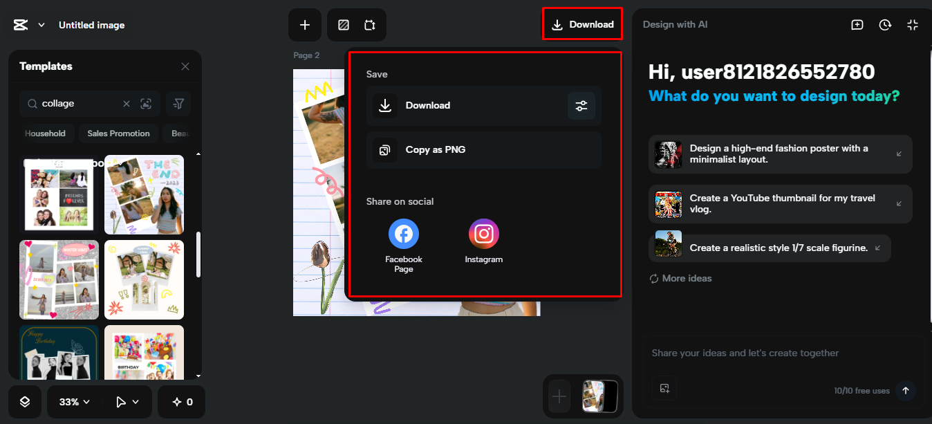Viewport: 932px width, 424px height.
Task: Open the workspace menu chevron
Action: click(x=41, y=24)
